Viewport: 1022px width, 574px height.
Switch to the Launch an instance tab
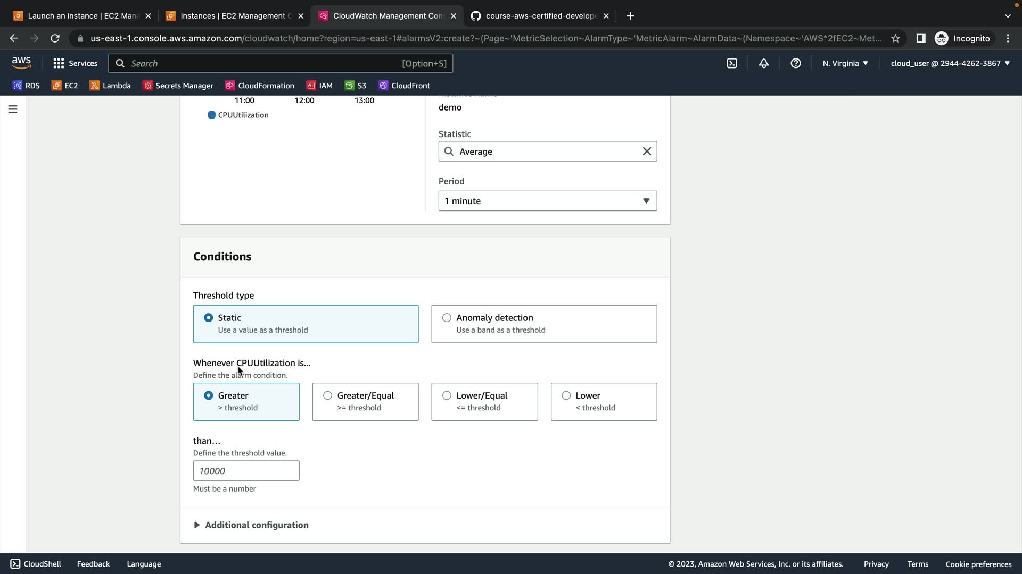[x=83, y=16]
